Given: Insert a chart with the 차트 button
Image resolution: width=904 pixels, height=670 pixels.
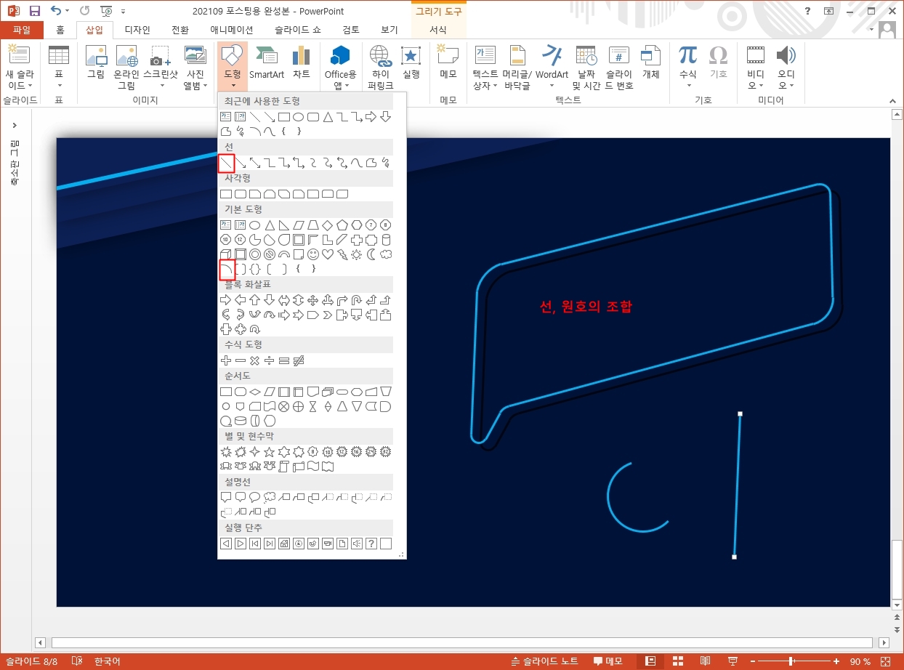Looking at the screenshot, I should (302, 62).
